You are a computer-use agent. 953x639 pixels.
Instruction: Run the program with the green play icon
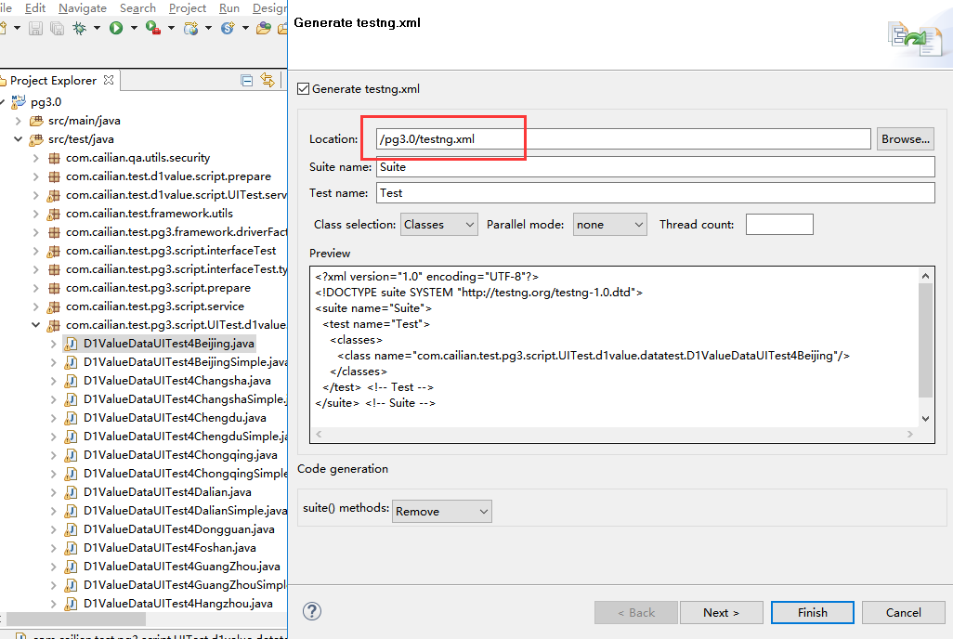pos(116,28)
